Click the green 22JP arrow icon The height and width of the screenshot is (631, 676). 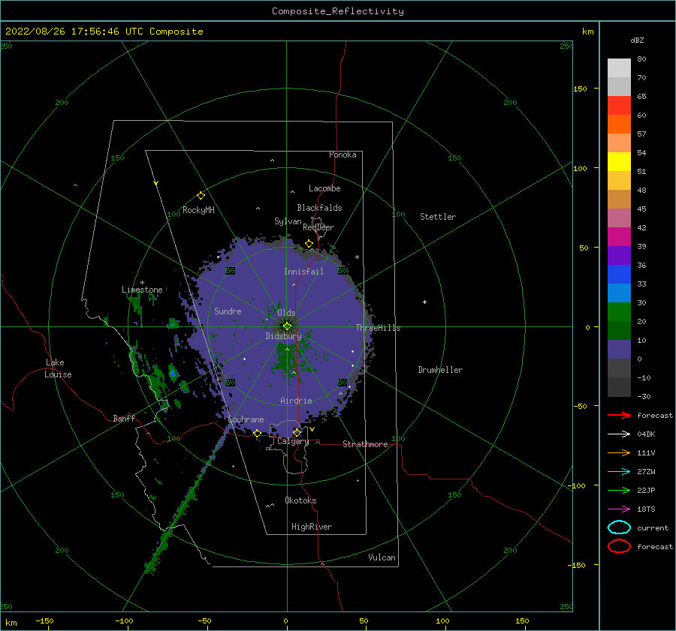coord(619,490)
